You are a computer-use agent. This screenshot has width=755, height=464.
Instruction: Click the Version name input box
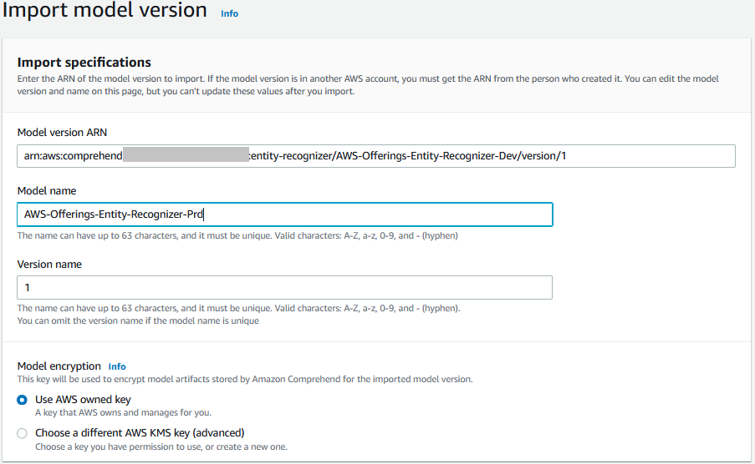click(284, 288)
